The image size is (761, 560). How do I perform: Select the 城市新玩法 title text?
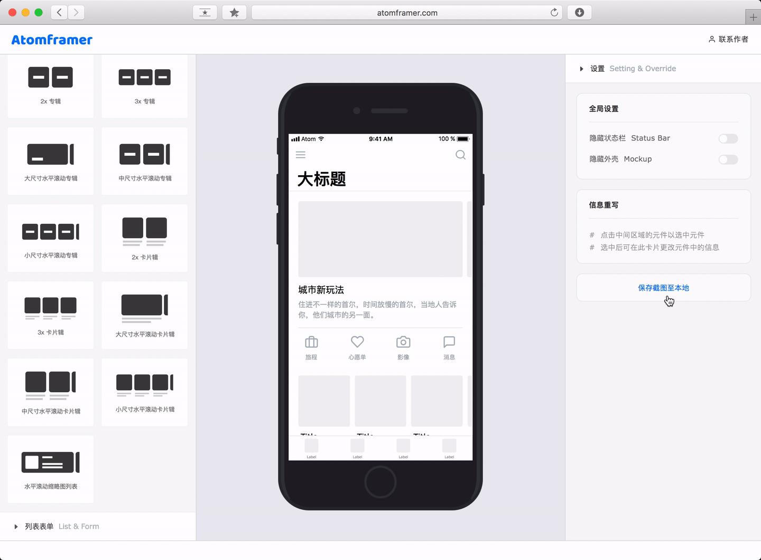click(x=321, y=290)
